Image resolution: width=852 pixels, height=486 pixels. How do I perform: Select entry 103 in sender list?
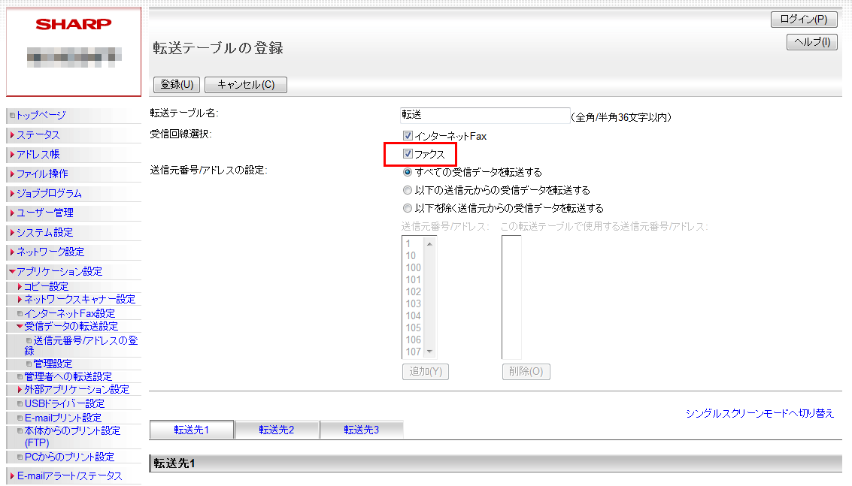[x=414, y=303]
